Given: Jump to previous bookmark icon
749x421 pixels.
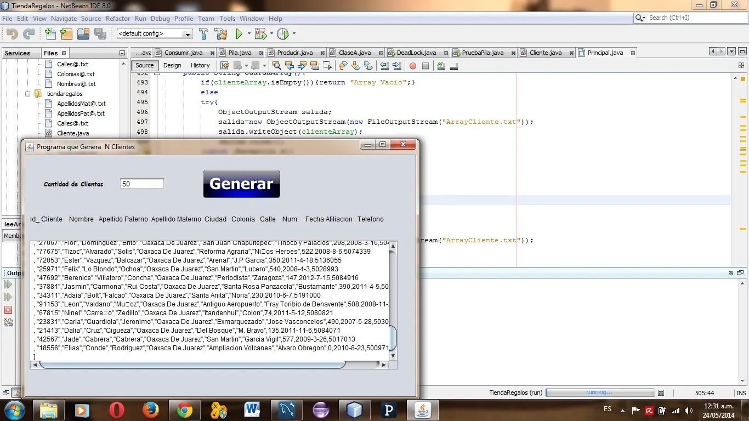Looking at the screenshot, I should click(x=343, y=66).
